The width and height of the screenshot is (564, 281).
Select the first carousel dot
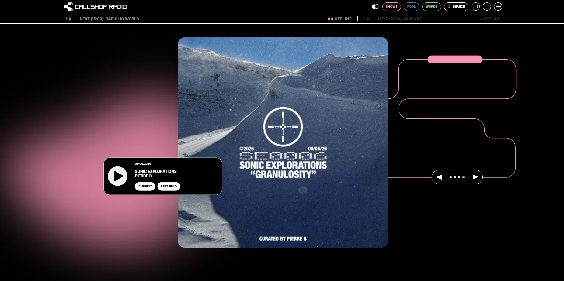[x=451, y=177]
